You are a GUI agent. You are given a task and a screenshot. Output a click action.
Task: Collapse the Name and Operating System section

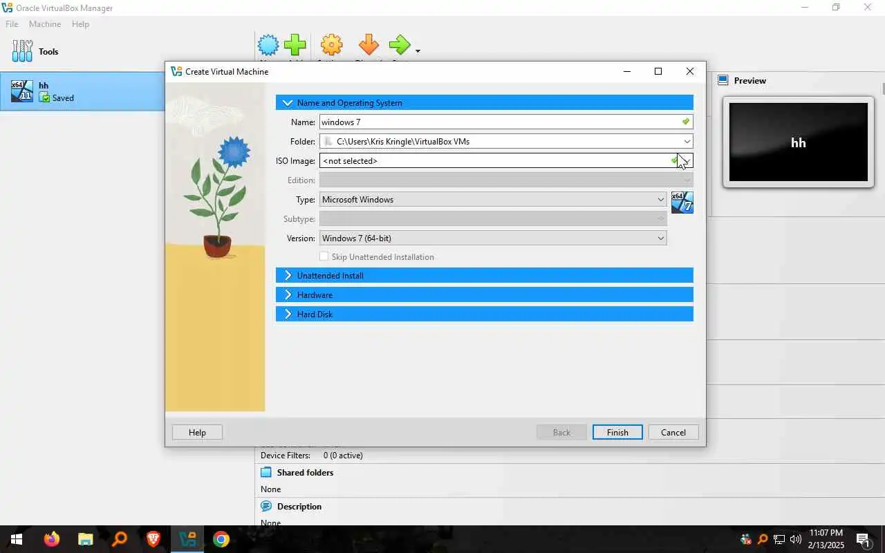click(x=484, y=103)
